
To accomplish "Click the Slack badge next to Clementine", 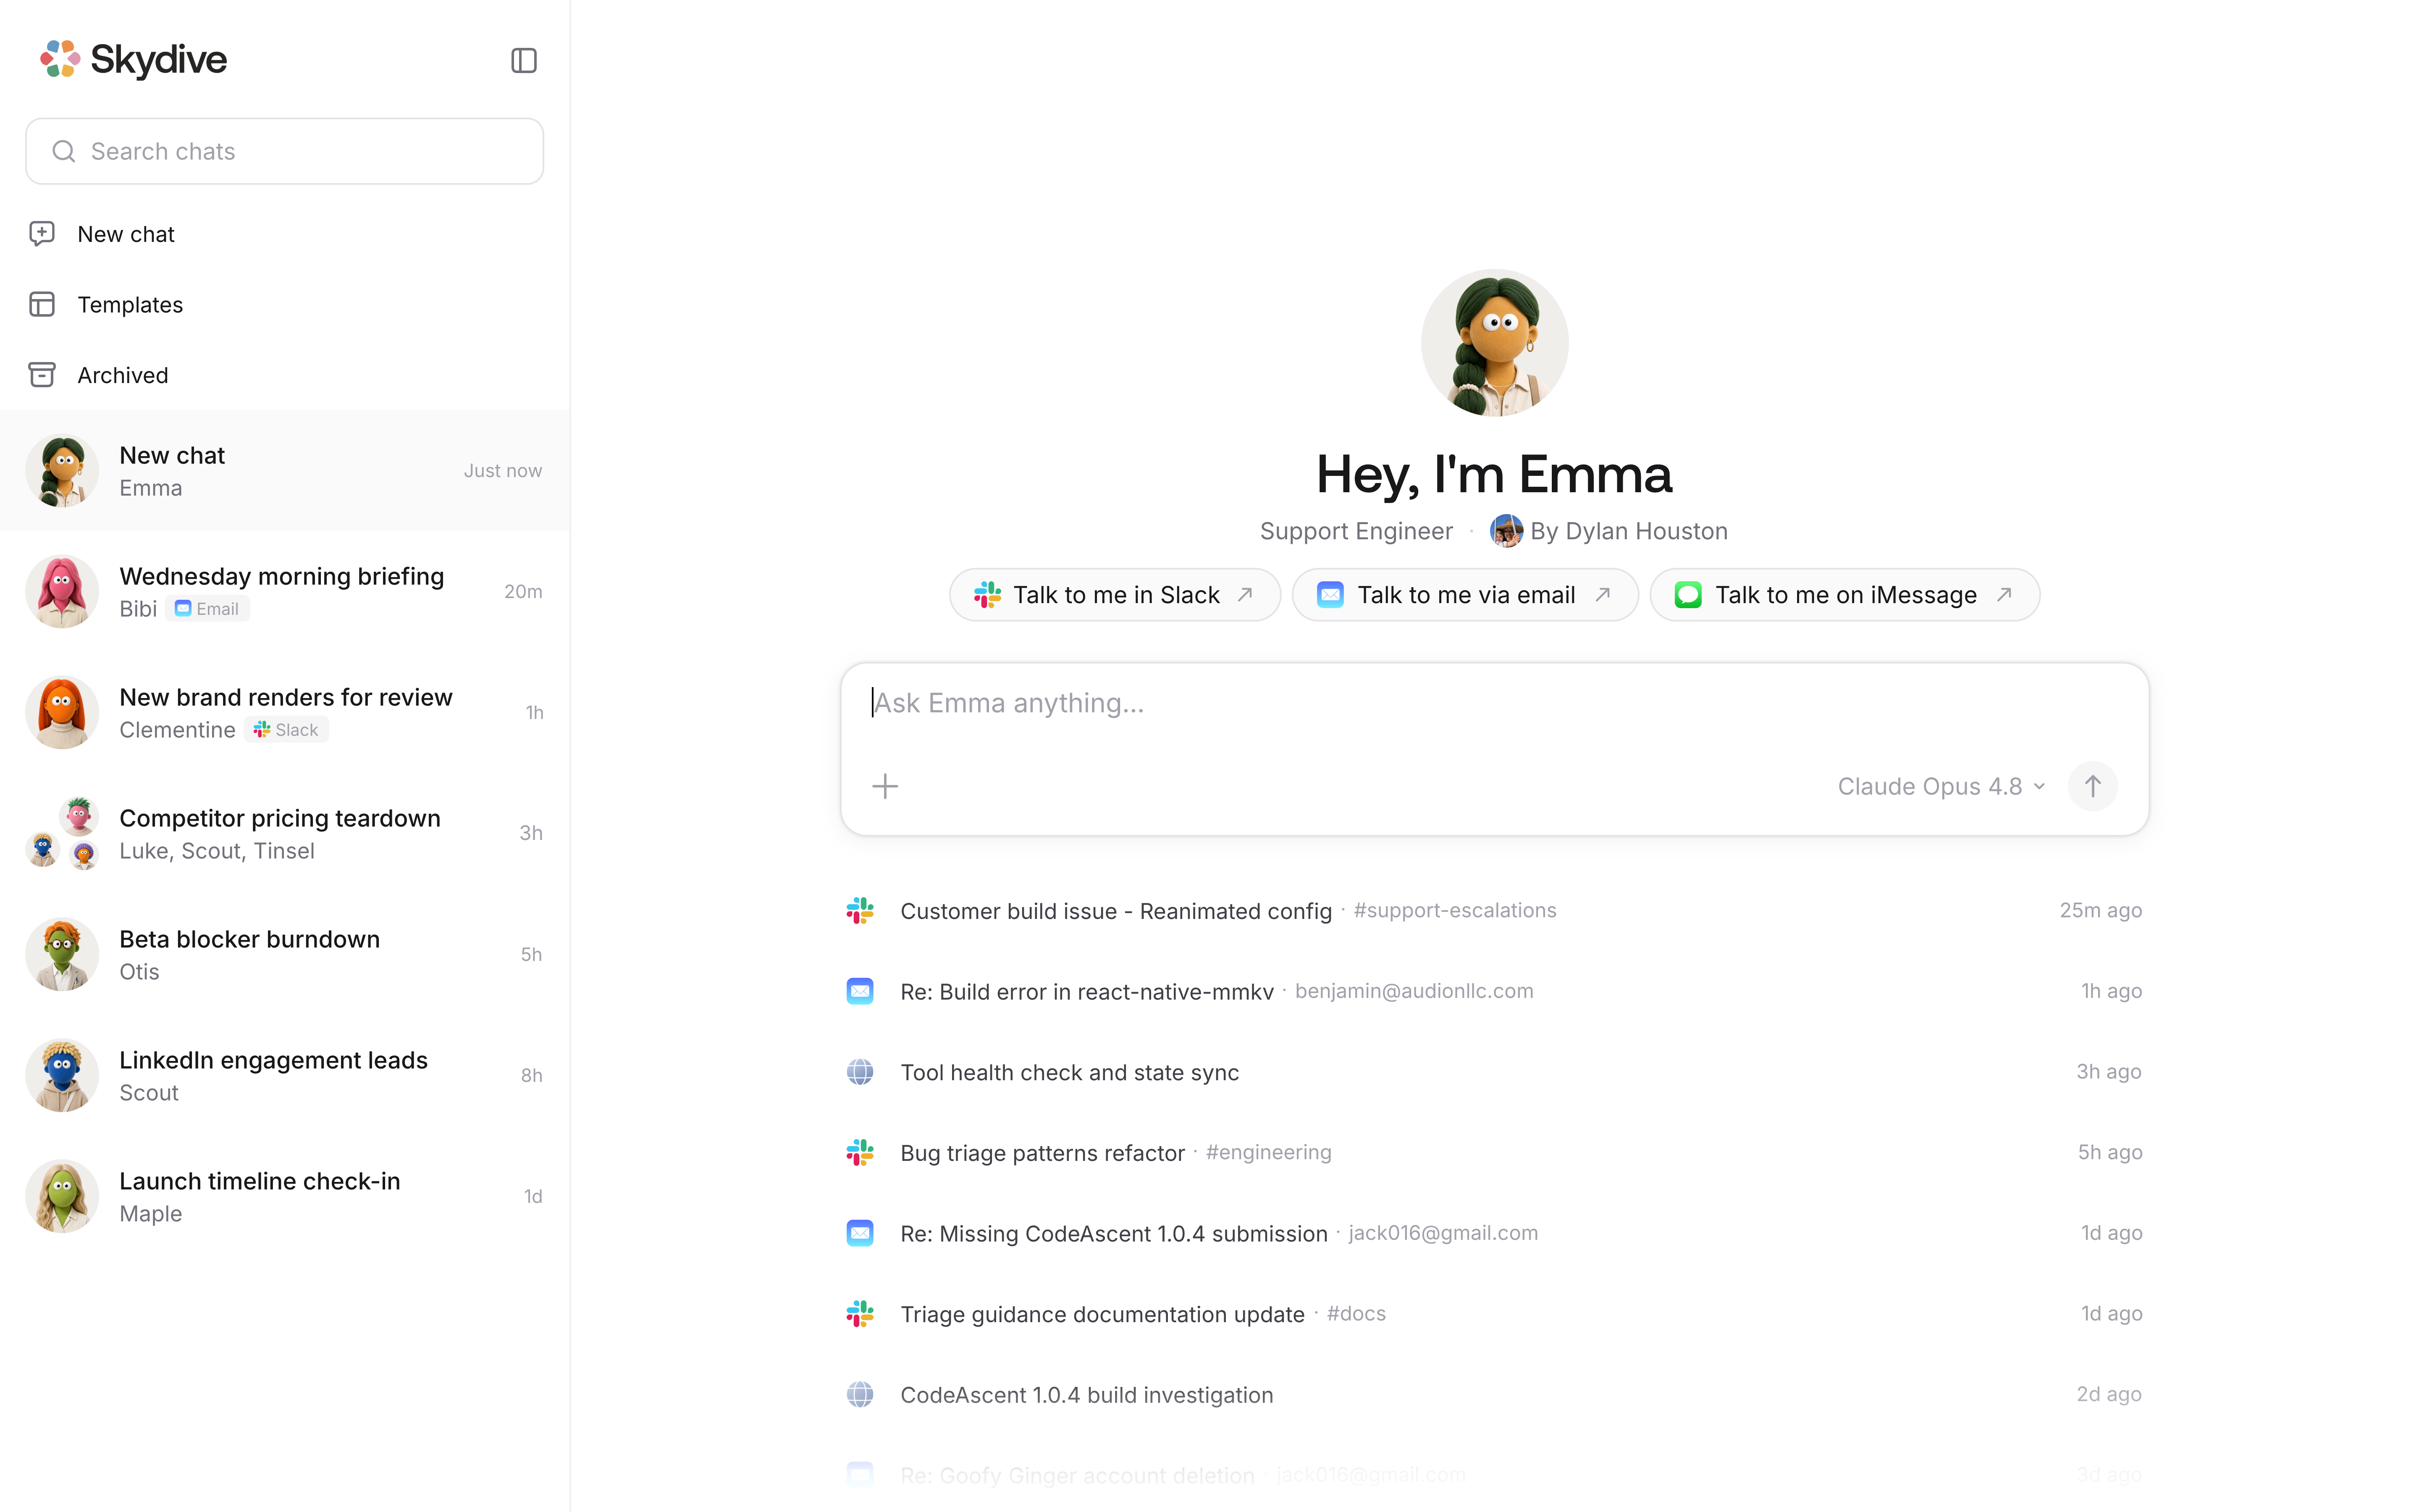I will coord(287,730).
